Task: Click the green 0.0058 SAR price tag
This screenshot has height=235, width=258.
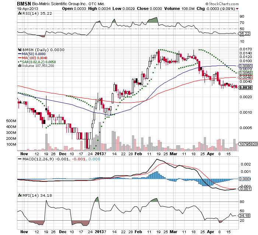Action: [245, 73]
